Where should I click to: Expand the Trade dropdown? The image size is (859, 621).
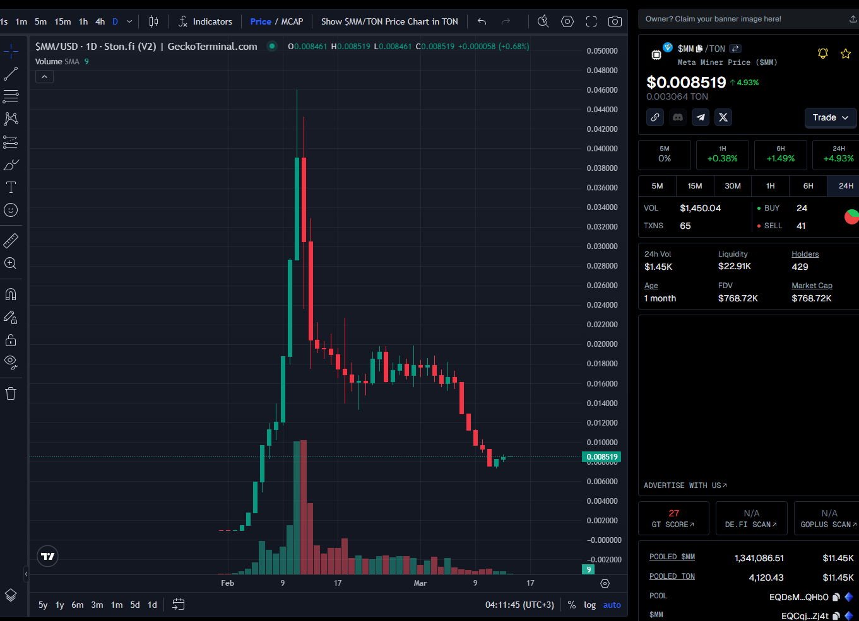tap(831, 117)
